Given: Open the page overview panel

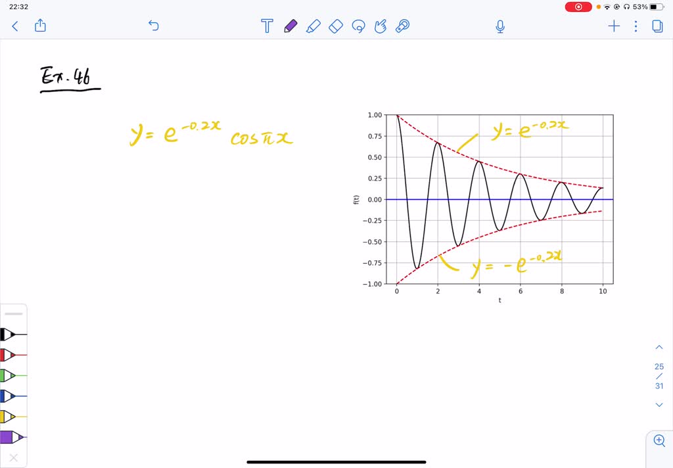Looking at the screenshot, I should [658, 26].
